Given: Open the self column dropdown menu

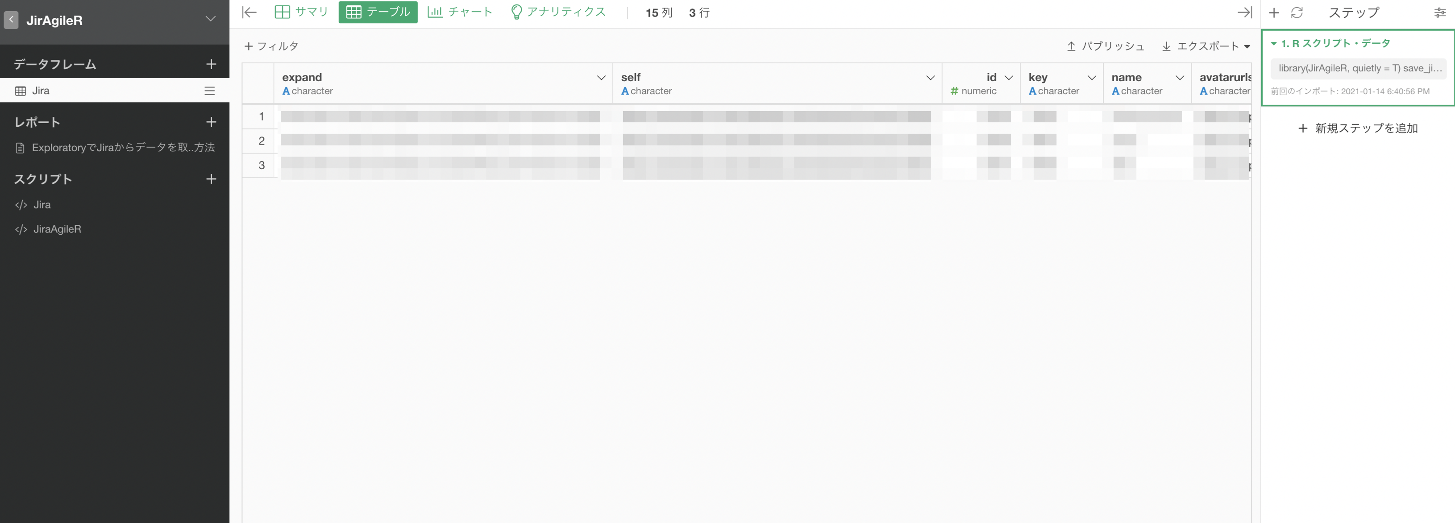Looking at the screenshot, I should click(x=930, y=78).
